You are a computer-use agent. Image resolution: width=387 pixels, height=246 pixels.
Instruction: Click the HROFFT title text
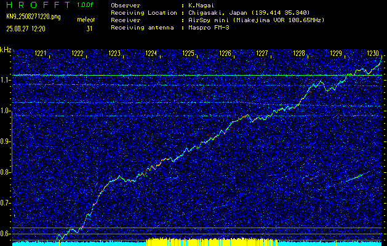[39, 5]
